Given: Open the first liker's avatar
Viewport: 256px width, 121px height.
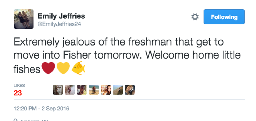Looking at the screenshot, I should click(x=58, y=90).
